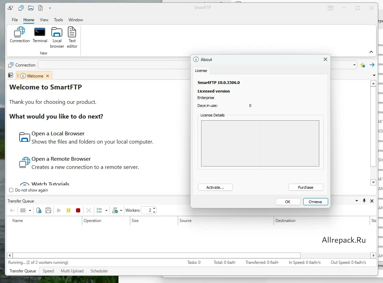Switch to the Speed tab
This screenshot has height=283, width=383.
point(48,271)
